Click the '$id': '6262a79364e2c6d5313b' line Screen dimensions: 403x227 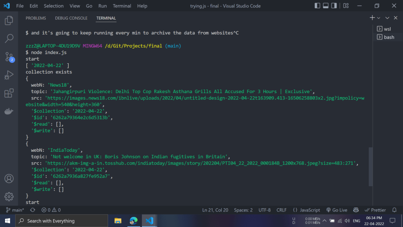[x=72, y=117]
